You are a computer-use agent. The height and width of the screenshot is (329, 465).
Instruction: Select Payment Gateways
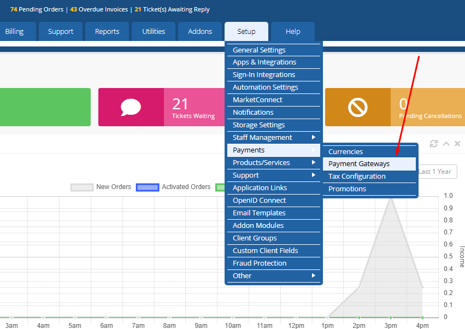tap(369, 164)
